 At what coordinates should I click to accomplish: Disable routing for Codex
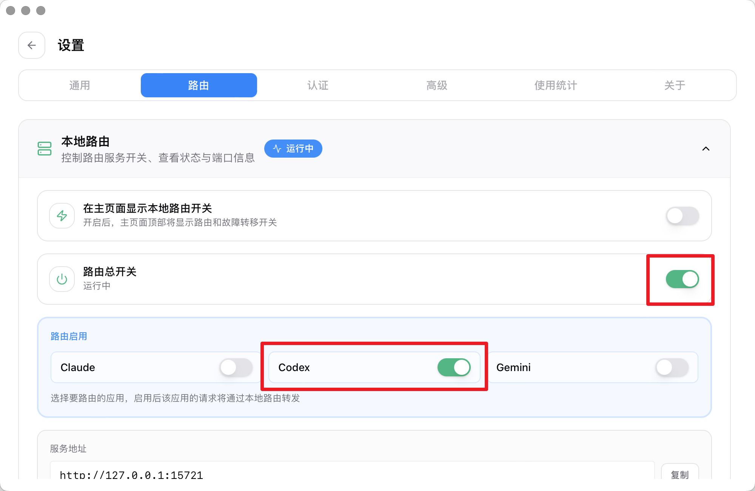point(454,367)
